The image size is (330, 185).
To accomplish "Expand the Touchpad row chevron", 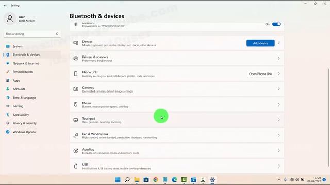I will [279, 120].
